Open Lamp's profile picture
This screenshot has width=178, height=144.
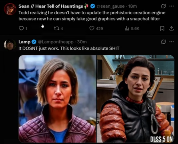[x=10, y=45]
